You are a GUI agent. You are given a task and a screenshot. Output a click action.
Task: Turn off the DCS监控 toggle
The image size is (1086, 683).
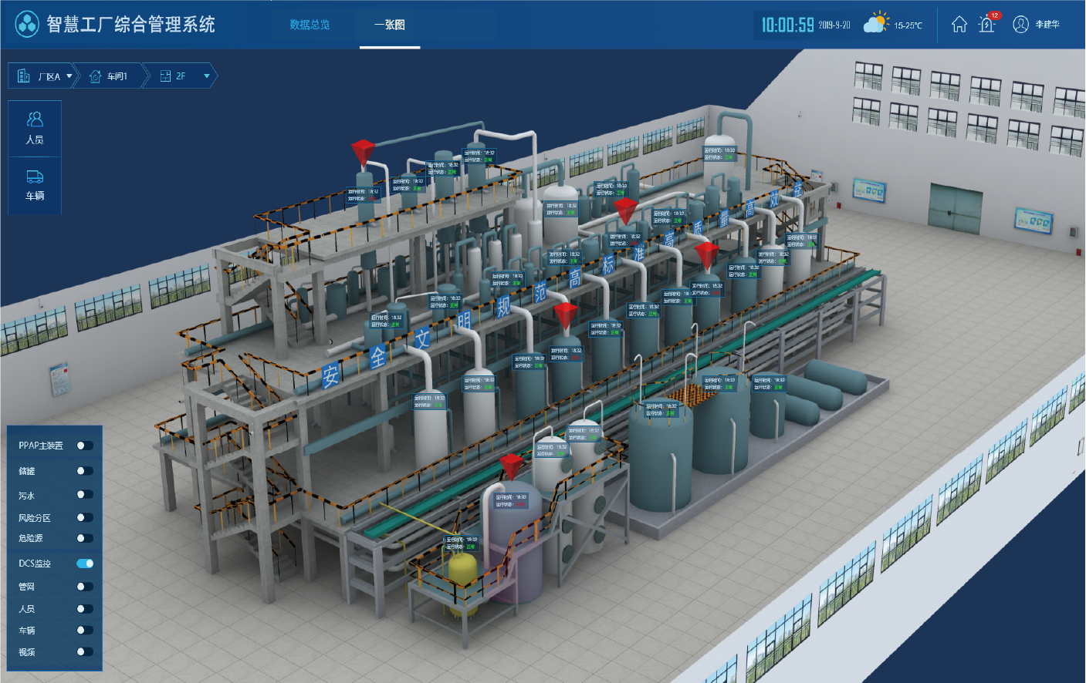click(85, 564)
